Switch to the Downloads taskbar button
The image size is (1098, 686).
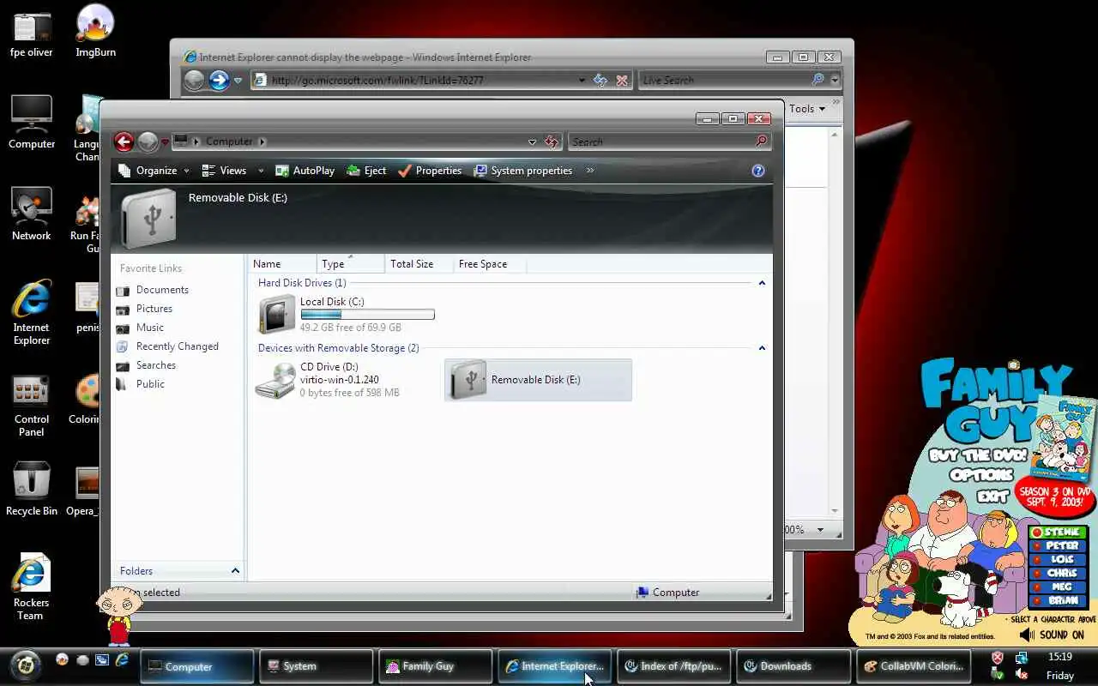793,666
